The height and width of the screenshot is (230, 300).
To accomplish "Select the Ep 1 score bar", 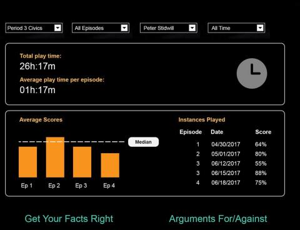I will (x=27, y=162).
